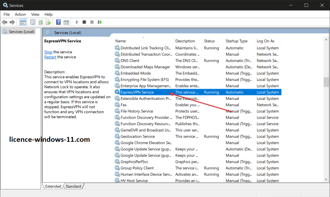
Task: Select the DNS Client service row
Action: point(130,61)
